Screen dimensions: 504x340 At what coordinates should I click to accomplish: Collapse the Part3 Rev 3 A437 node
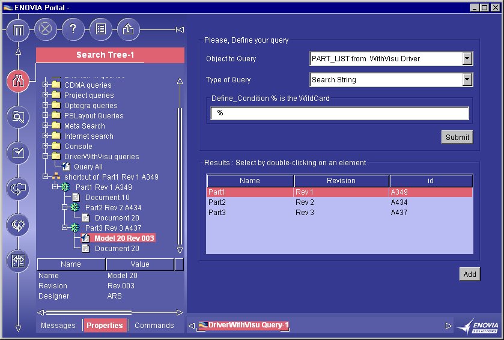[65, 228]
